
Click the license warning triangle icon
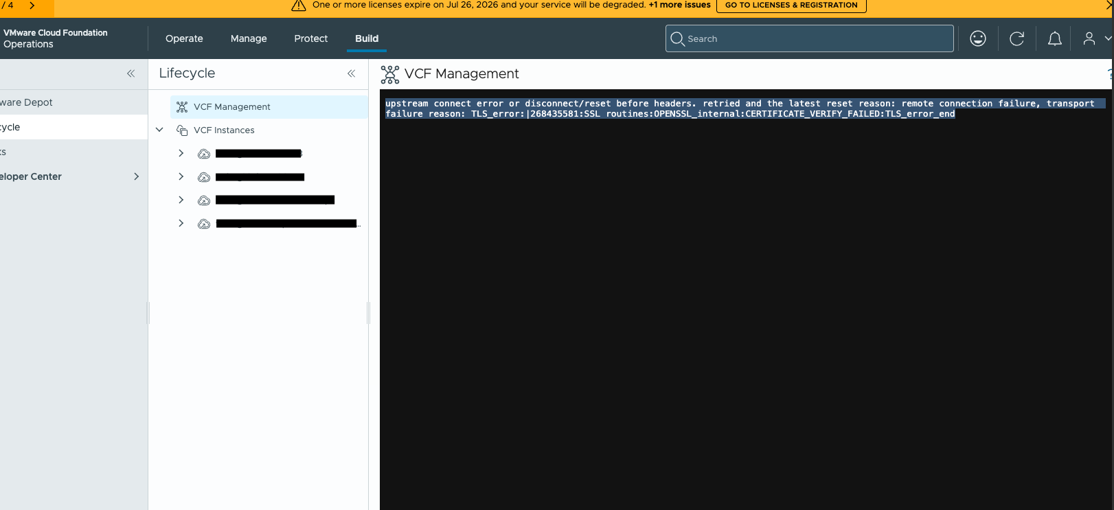coord(299,5)
